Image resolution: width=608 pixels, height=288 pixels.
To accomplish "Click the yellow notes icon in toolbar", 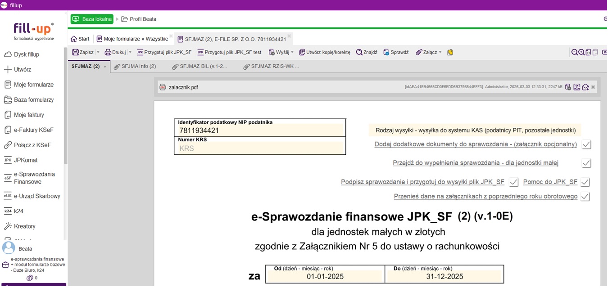I will (450, 52).
